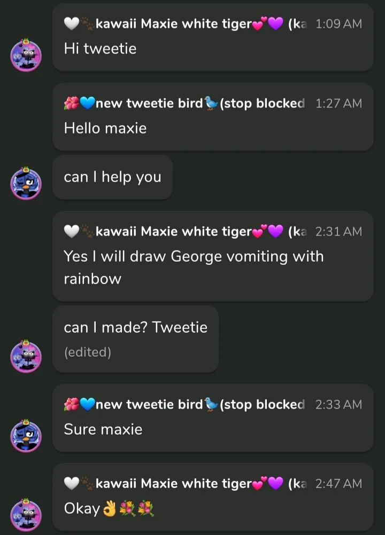Screen dimensions: 385x535
Task: Click the 2:47 AM timestamp
Action: tap(338, 484)
